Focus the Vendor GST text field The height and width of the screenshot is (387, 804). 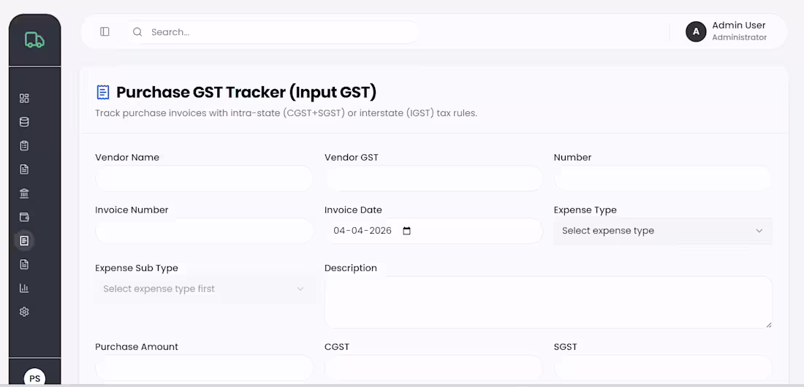pos(433,179)
